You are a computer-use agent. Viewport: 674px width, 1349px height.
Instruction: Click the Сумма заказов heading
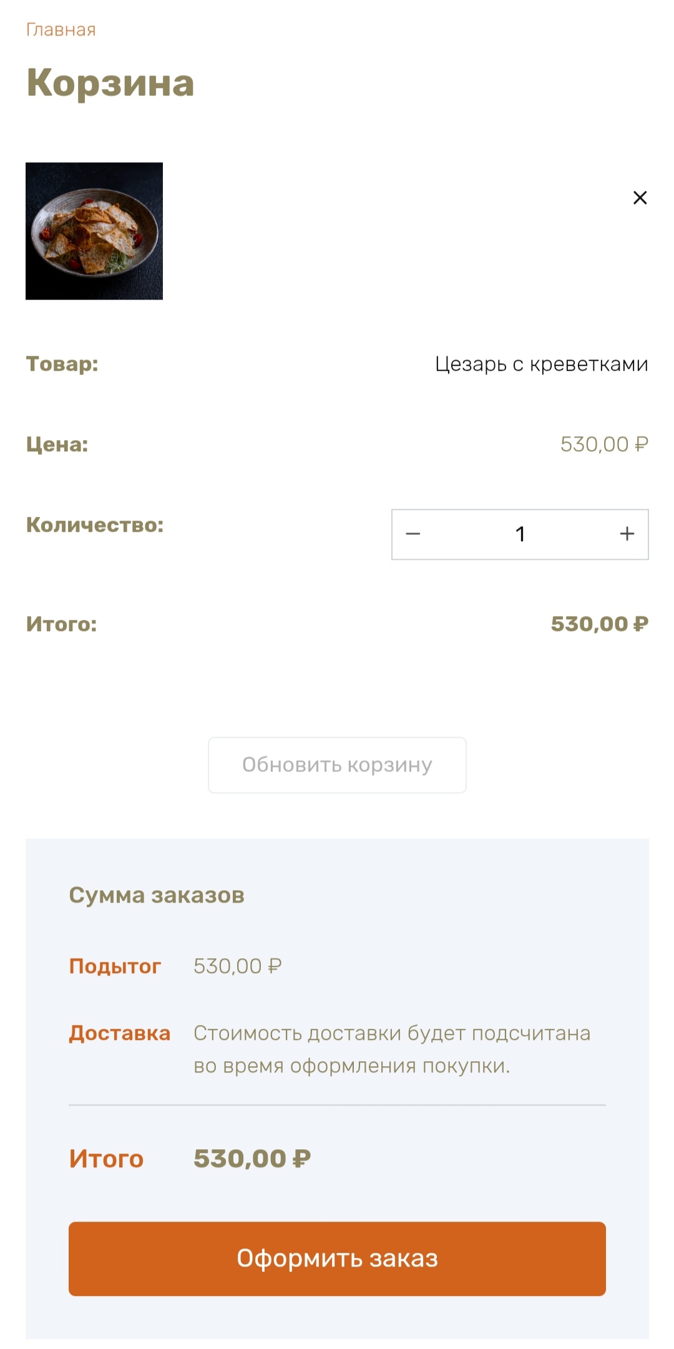coord(157,895)
